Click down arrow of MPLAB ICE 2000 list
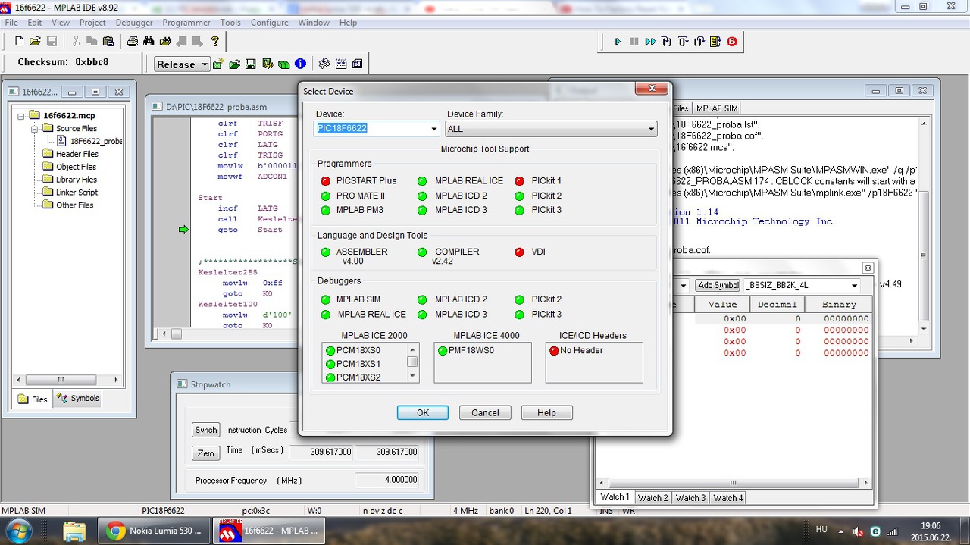 coord(413,376)
